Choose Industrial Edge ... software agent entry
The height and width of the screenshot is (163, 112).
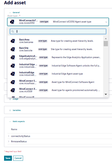(x=55, y=66)
